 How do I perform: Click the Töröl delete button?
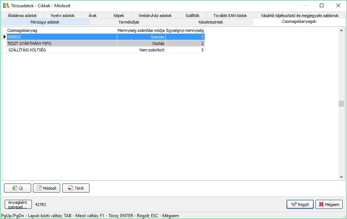(76, 188)
